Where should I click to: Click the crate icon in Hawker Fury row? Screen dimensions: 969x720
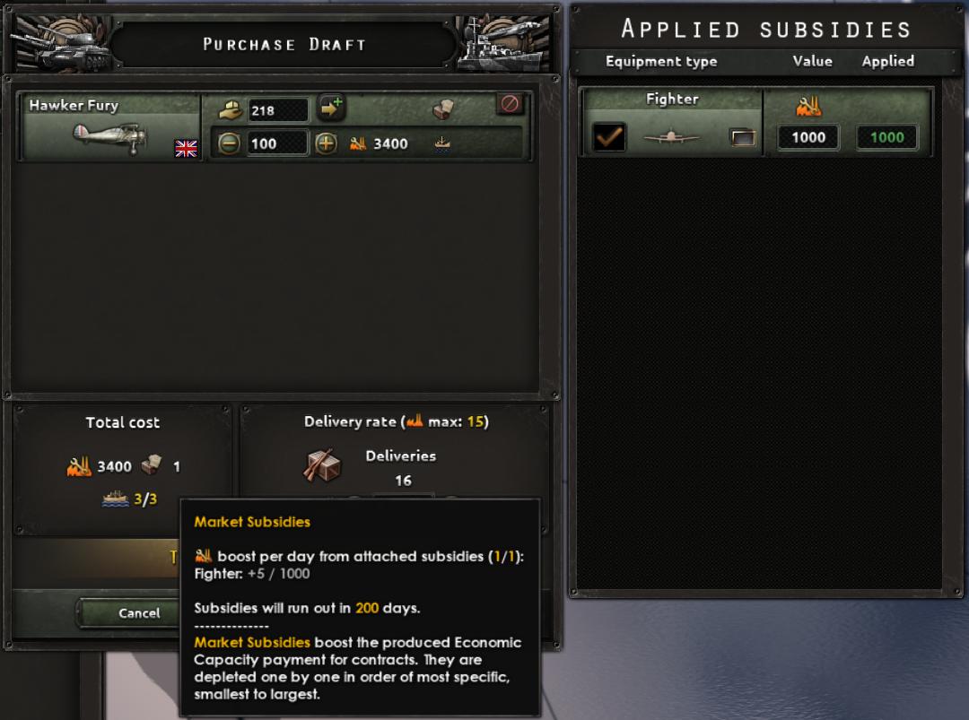pos(444,109)
